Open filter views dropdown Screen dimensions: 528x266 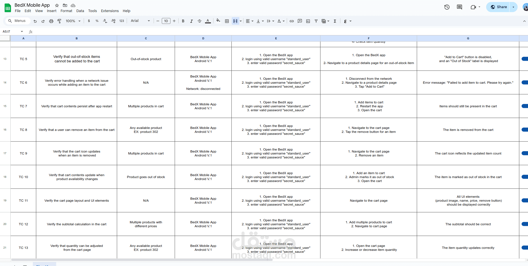click(x=325, y=21)
